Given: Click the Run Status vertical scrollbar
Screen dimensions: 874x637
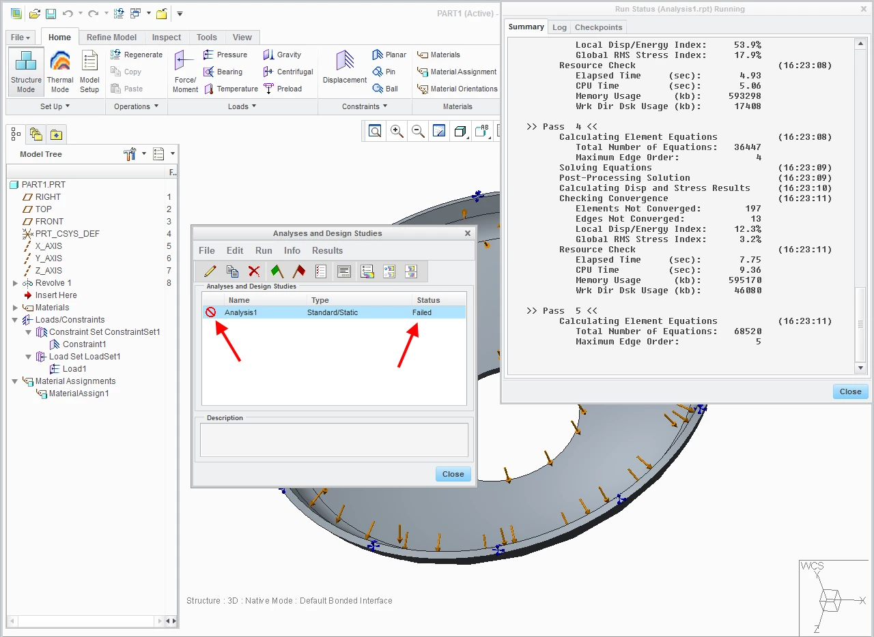Looking at the screenshot, I should 861,205.
